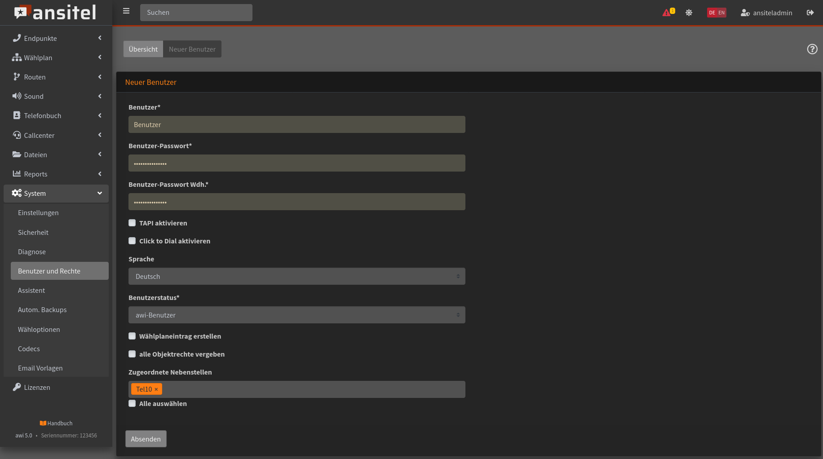Check the Click to Dial aktivieren box
The height and width of the screenshot is (459, 823).
coord(132,241)
